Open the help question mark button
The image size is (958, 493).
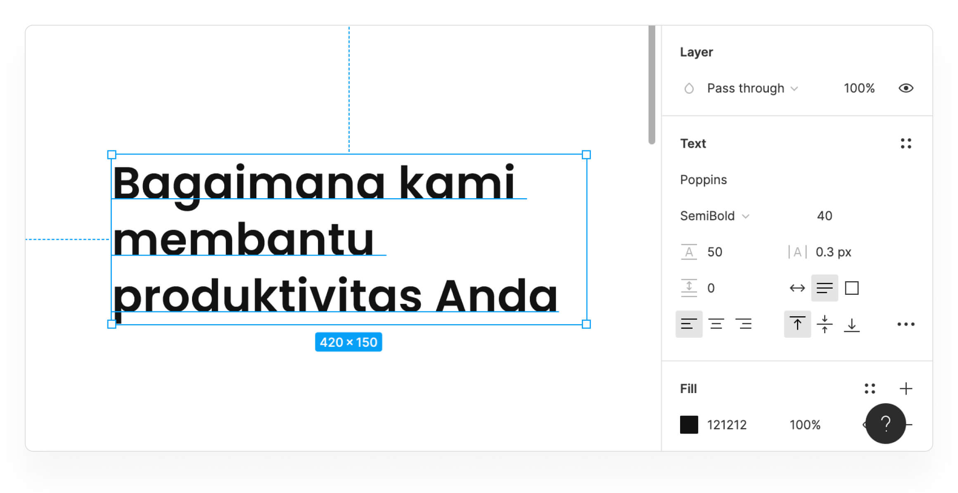tap(885, 424)
